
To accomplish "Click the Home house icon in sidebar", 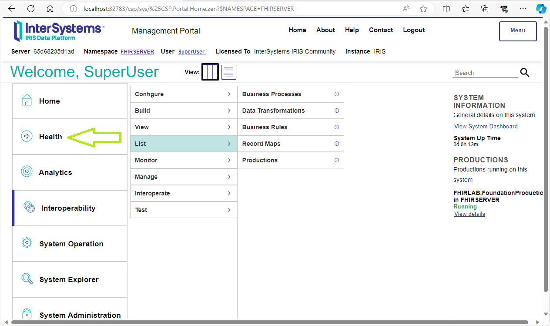I will [x=27, y=100].
